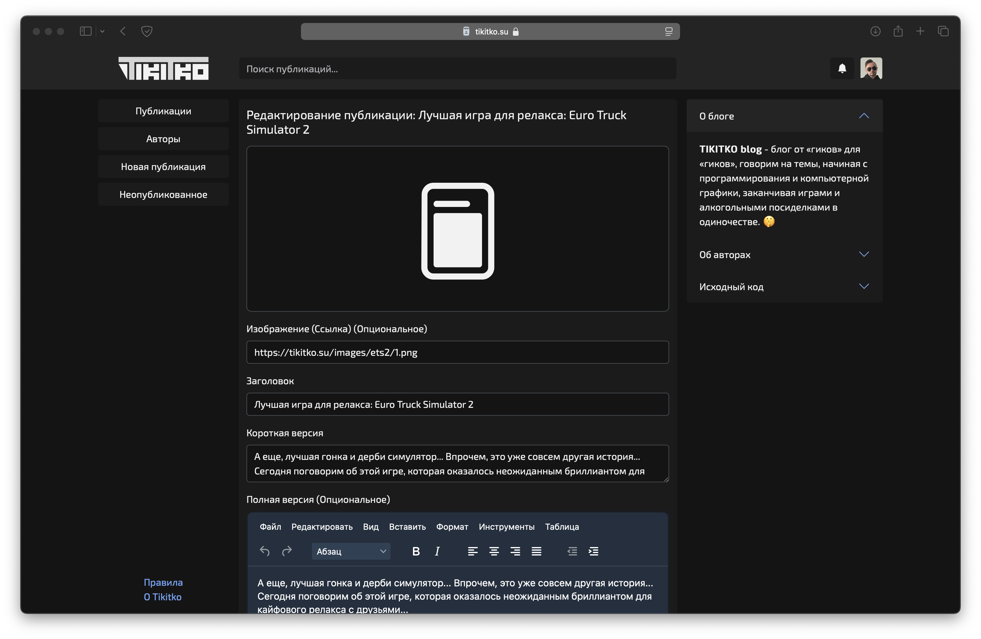This screenshot has height=639, width=981.
Task: Align text right in editor
Action: pos(515,551)
